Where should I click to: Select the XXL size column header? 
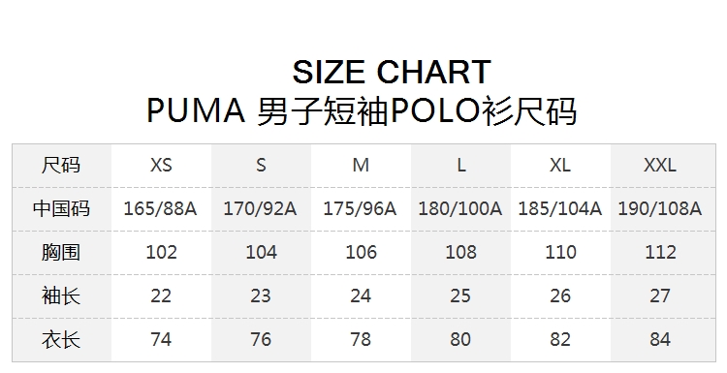coord(660,165)
